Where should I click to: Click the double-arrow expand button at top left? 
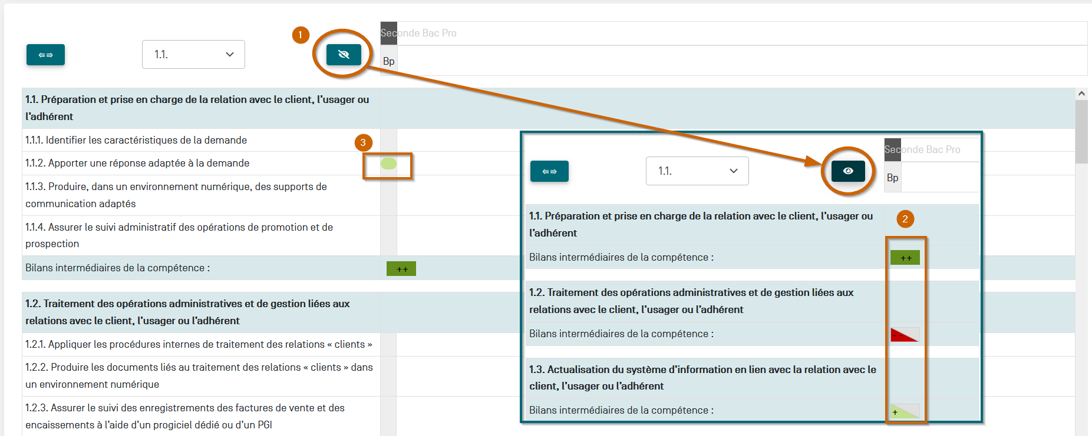coord(45,55)
